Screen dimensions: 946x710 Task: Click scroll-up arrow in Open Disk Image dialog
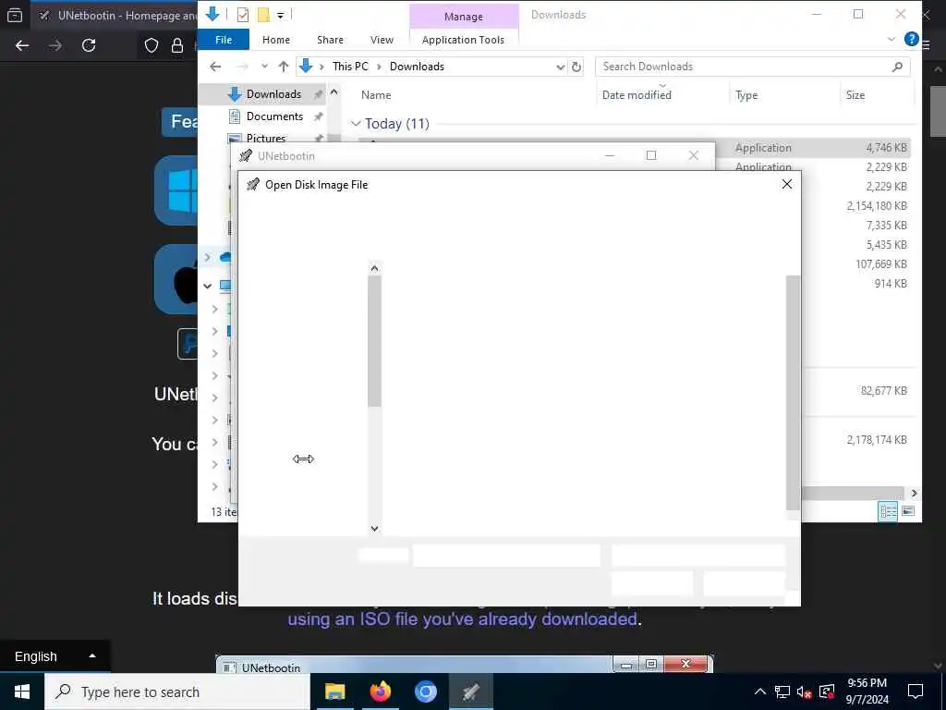pos(375,268)
